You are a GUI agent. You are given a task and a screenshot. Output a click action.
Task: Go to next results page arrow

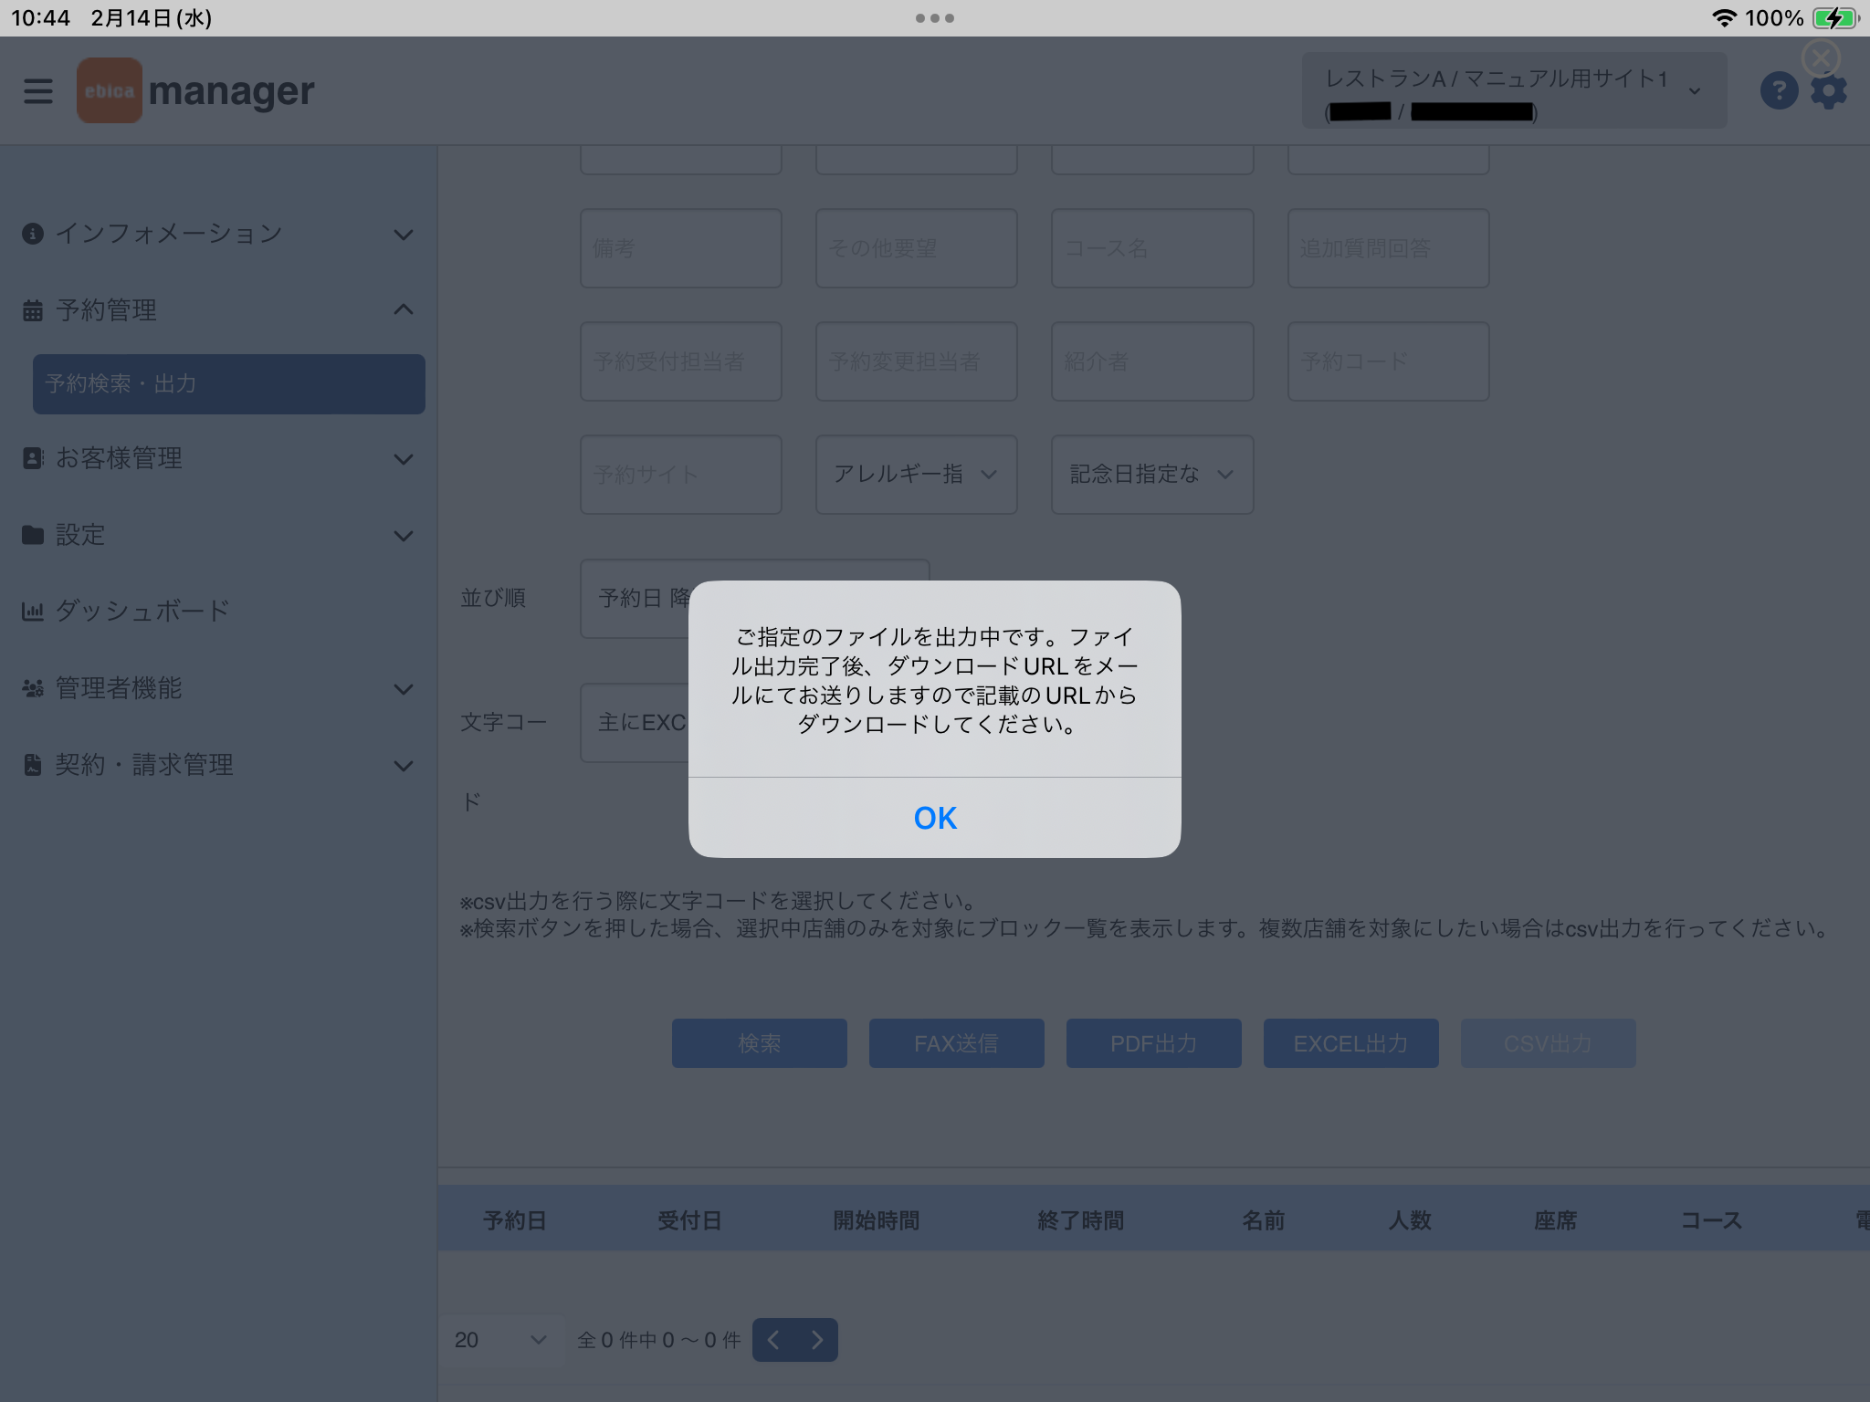pyautogui.click(x=816, y=1340)
